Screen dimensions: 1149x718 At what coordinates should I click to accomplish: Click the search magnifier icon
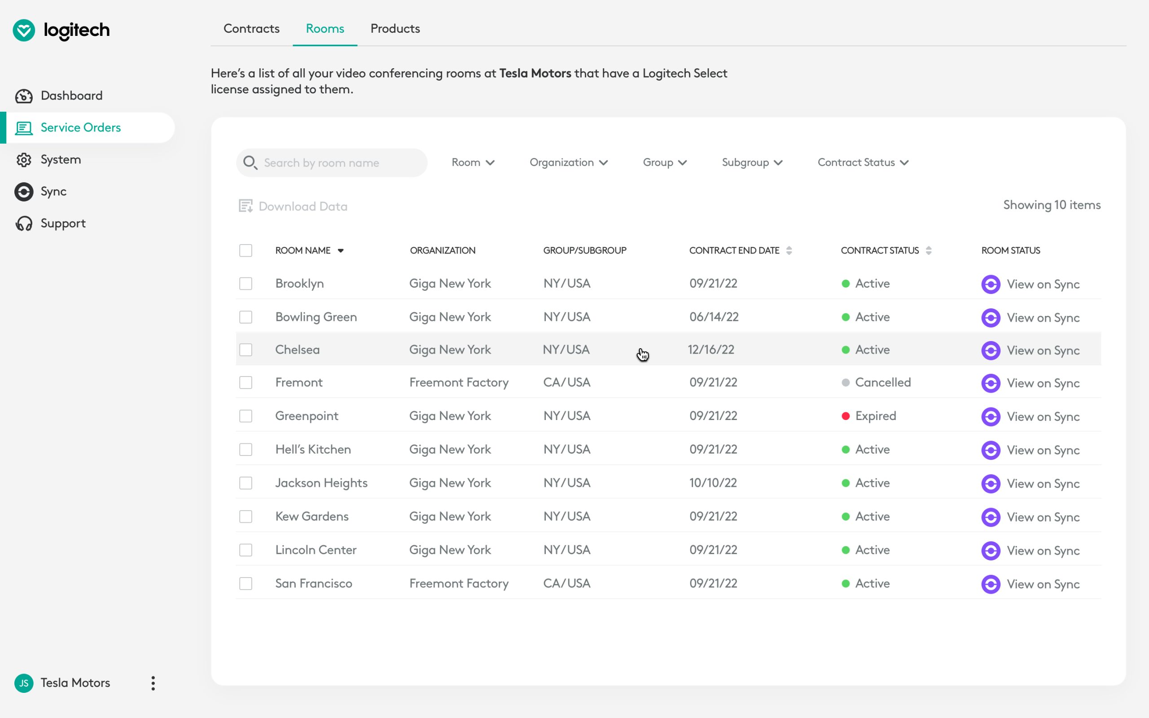pyautogui.click(x=250, y=163)
